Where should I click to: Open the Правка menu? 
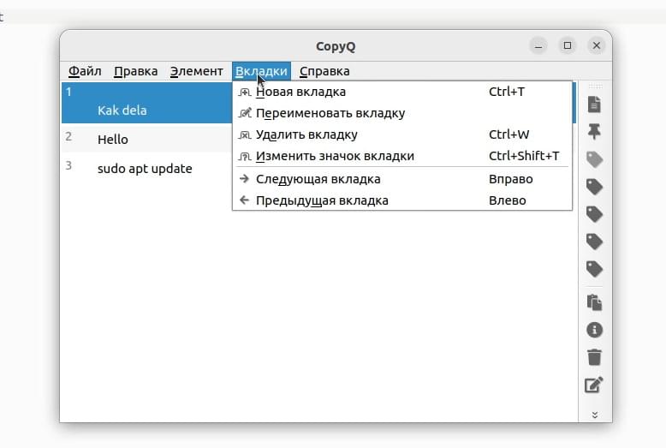click(x=136, y=71)
